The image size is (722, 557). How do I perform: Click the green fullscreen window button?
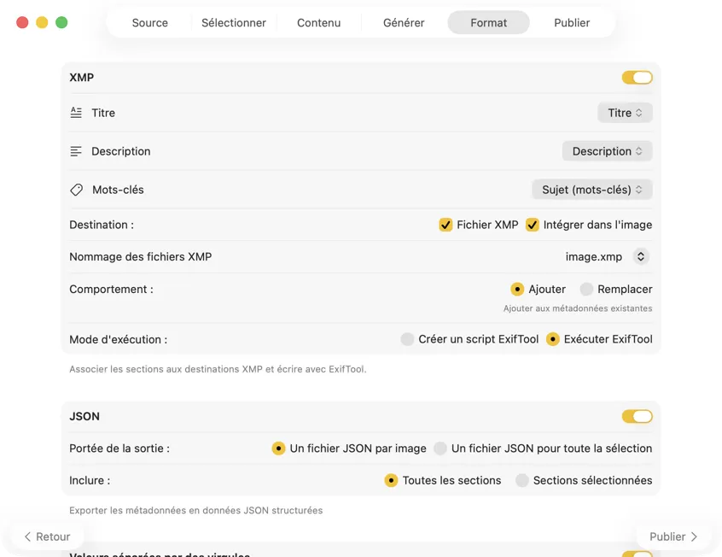(x=61, y=22)
